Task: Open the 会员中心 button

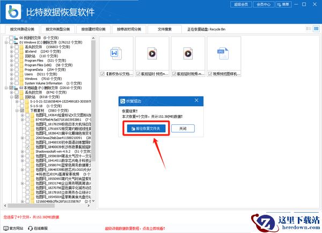Action: tap(264, 4)
